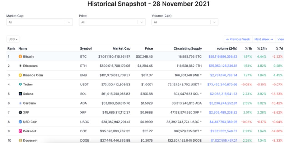The width and height of the screenshot is (284, 143).
Task: Click the Solana logo icon
Action: 20,94
